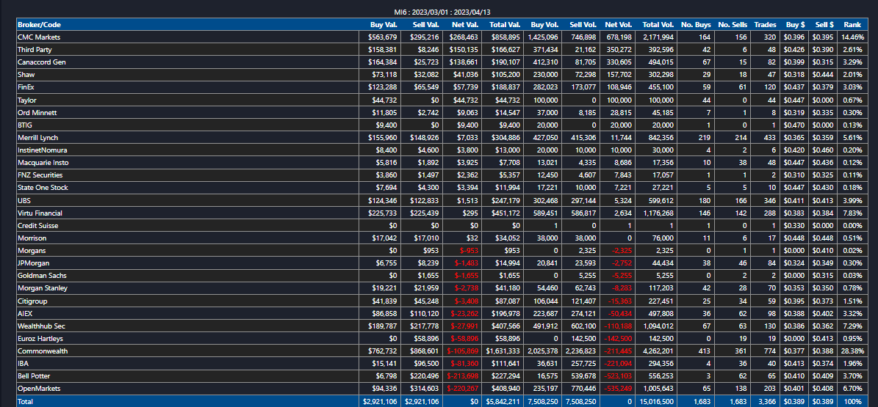The width and height of the screenshot is (878, 407).
Task: Click total volume 15,016,500 in Total row
Action: [655, 401]
